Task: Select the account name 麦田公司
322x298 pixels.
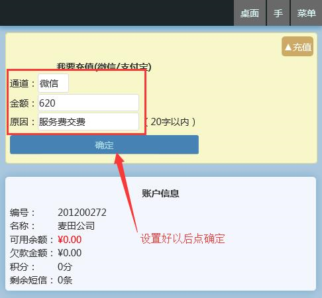Action: point(76,226)
